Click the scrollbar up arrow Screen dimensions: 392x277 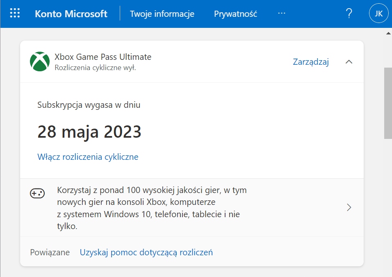coord(388,33)
